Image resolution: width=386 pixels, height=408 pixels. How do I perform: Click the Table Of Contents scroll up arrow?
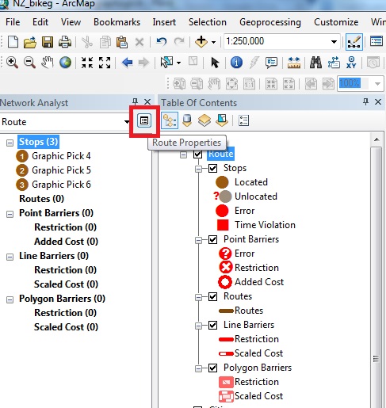click(x=376, y=139)
